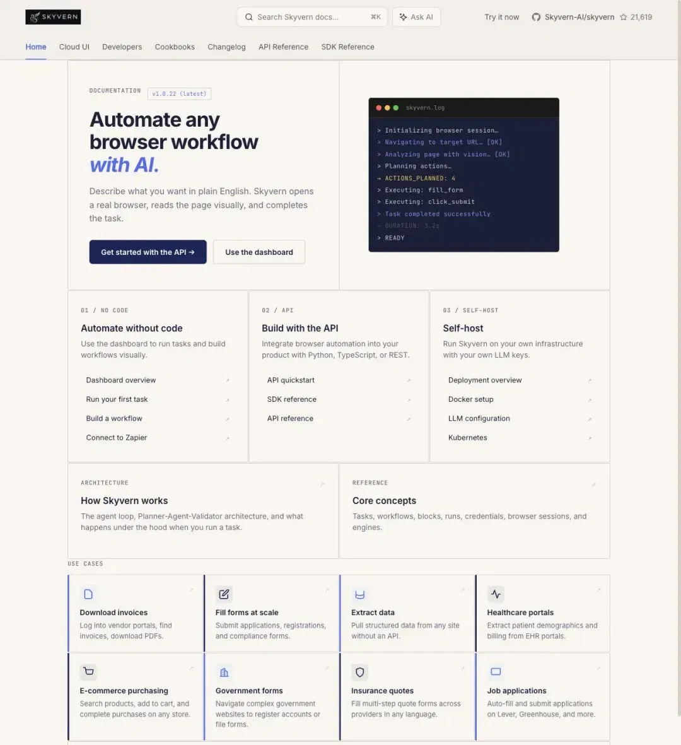The width and height of the screenshot is (681, 745).
Task: Open the Changelog tab
Action: 226,47
